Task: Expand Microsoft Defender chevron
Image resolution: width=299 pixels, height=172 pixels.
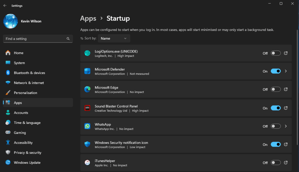Action: pos(286,71)
